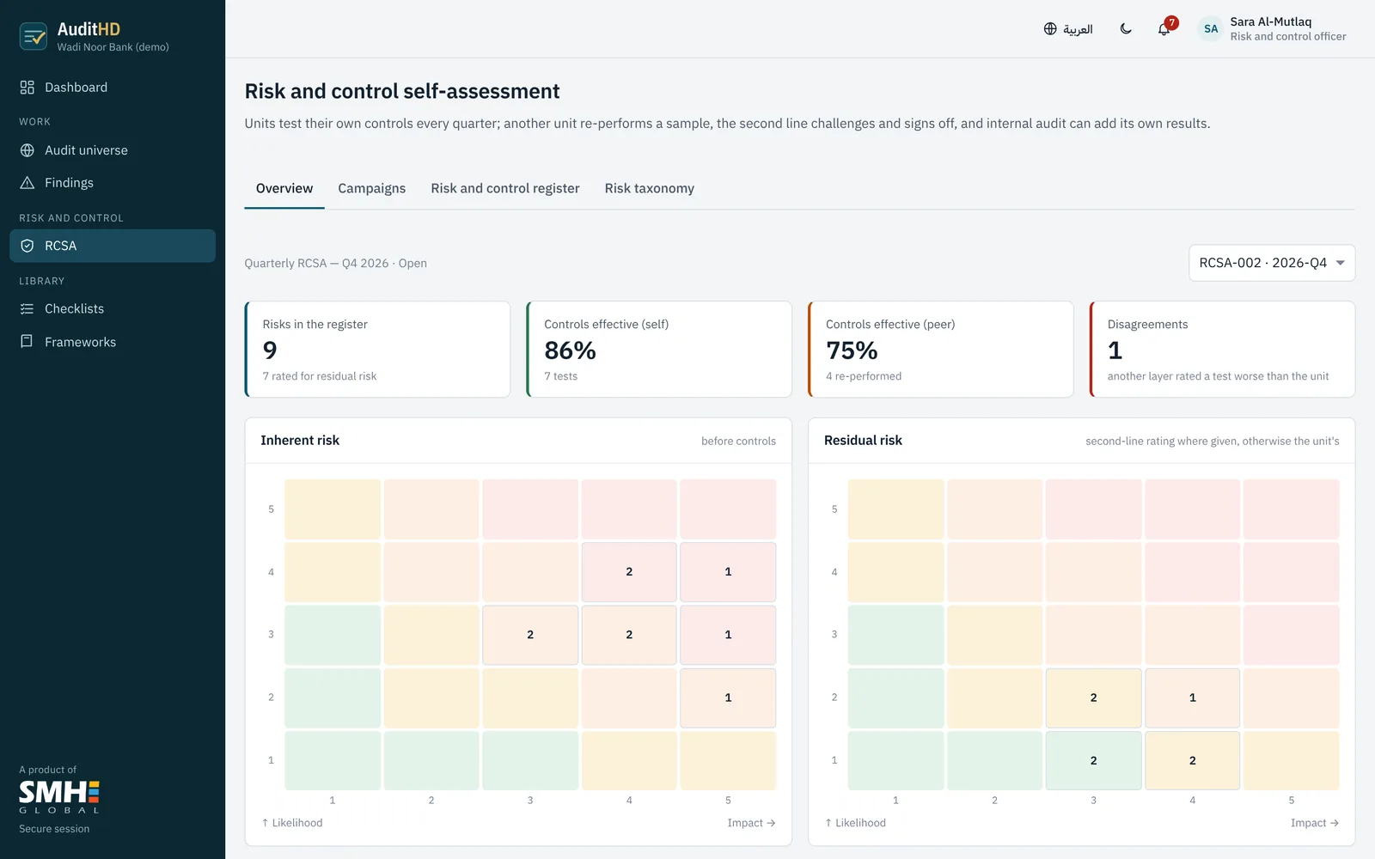Image resolution: width=1375 pixels, height=859 pixels.
Task: Open the Risk and control register tab
Action: (505, 188)
